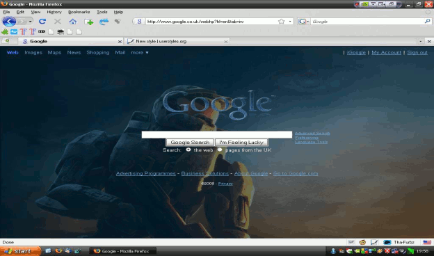434x256 pixels.
Task: Launch Firefox from quick launch bar
Action: coord(58,251)
